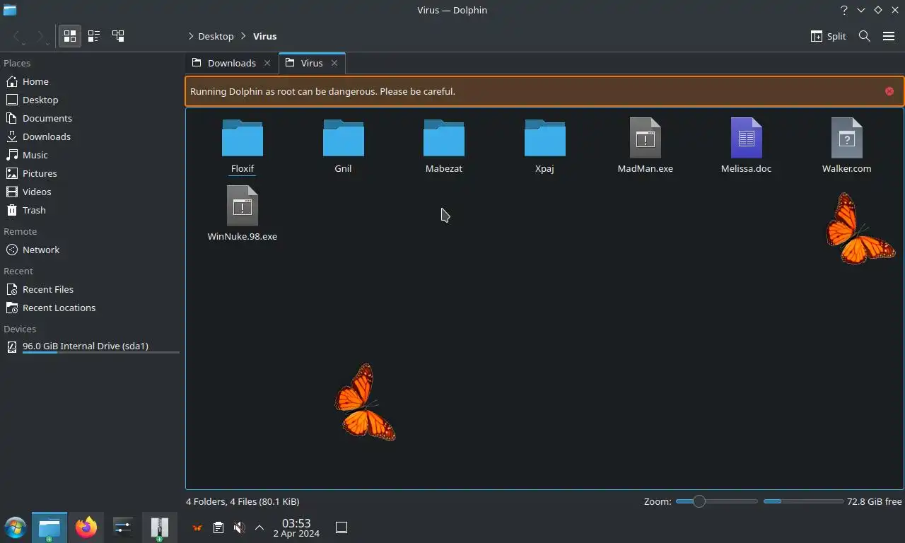Select the Xpaj folder

point(544,146)
